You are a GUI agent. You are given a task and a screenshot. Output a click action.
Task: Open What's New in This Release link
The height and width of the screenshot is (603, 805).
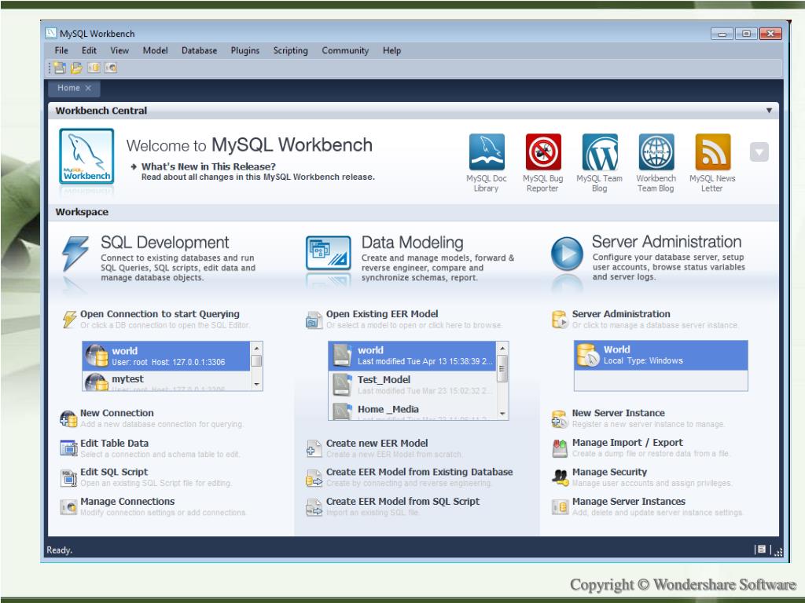208,166
